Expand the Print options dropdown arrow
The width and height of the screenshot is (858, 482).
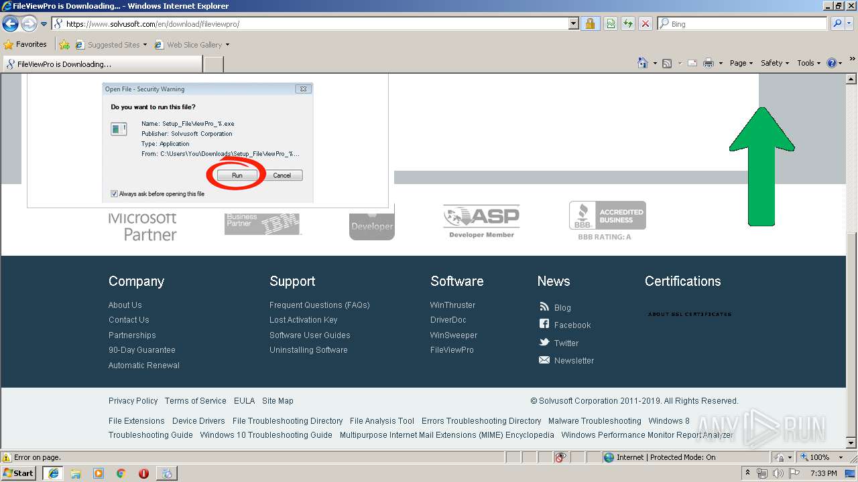coord(721,63)
